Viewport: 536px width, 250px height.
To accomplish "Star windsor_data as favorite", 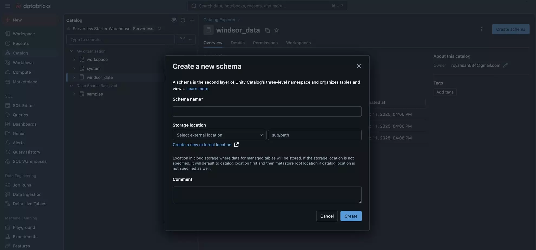I will pyautogui.click(x=276, y=30).
